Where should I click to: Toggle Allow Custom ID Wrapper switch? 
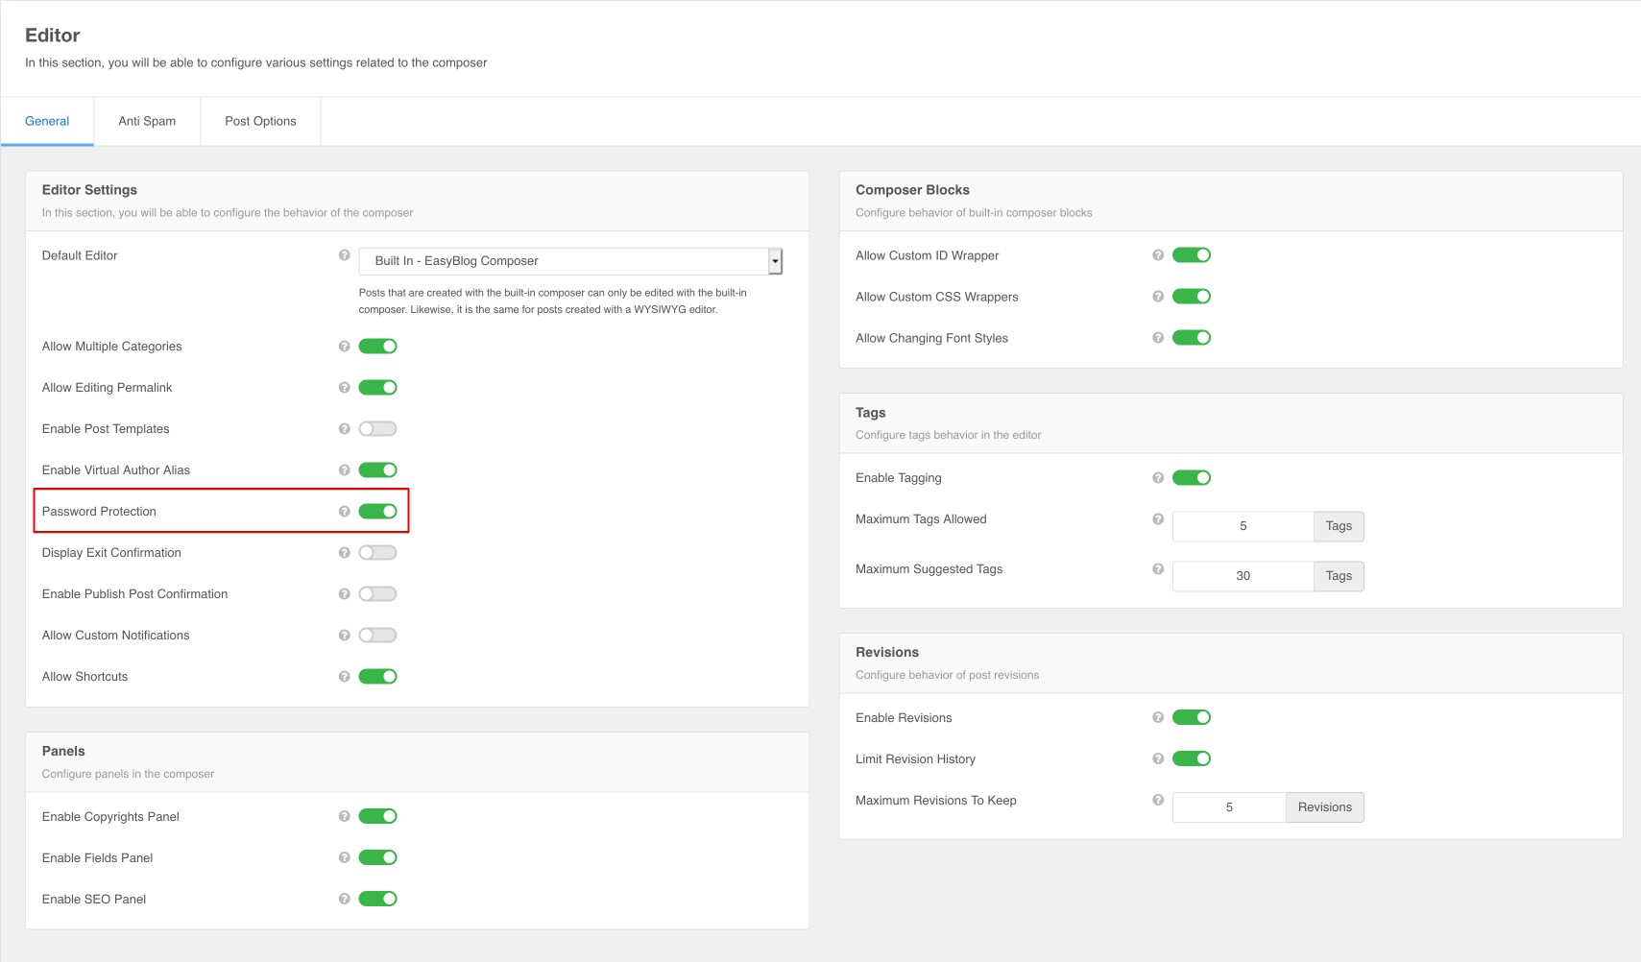(1192, 255)
